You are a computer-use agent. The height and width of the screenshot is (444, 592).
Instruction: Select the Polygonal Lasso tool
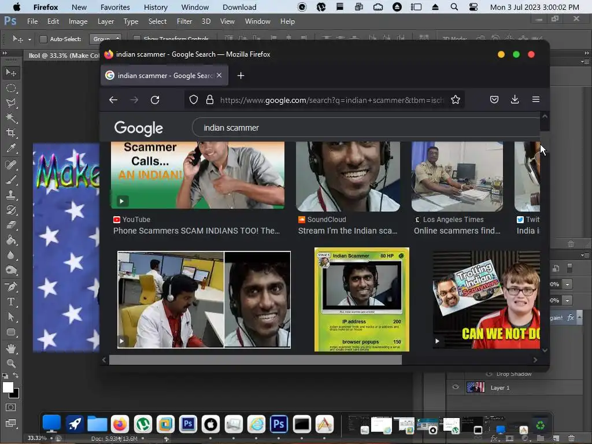pyautogui.click(x=11, y=103)
